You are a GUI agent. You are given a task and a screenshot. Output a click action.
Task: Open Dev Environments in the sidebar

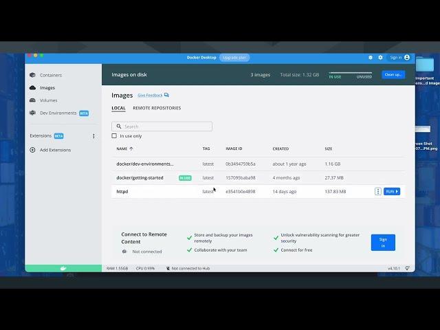[x=58, y=113]
